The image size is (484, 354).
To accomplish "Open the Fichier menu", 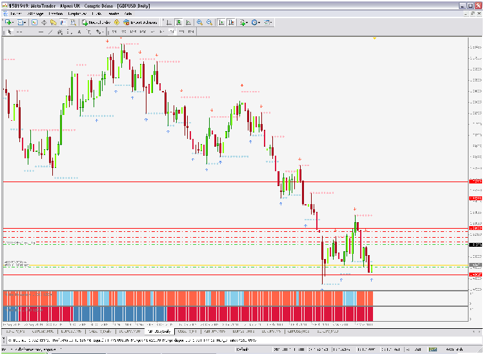I will pyautogui.click(x=15, y=14).
